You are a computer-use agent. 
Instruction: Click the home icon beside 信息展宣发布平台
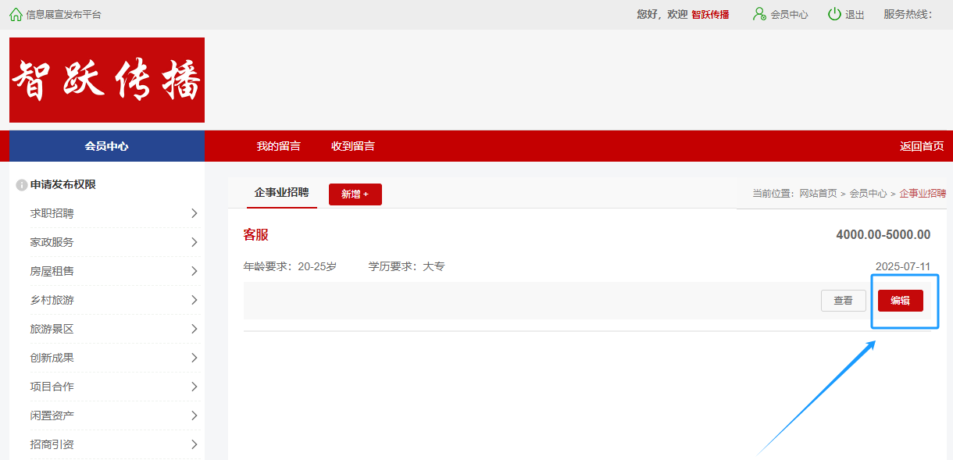click(x=16, y=14)
